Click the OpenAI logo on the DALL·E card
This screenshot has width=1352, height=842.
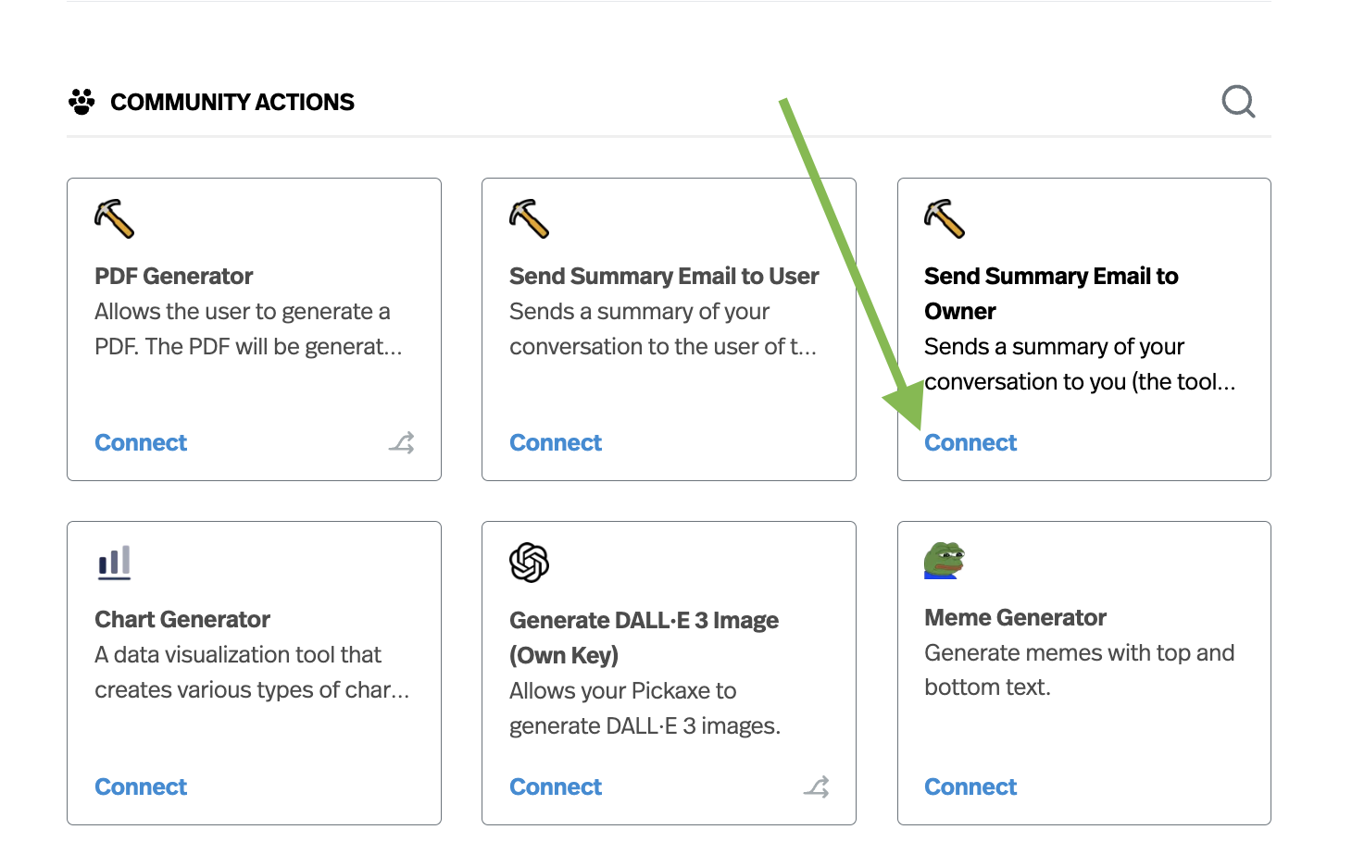point(530,562)
